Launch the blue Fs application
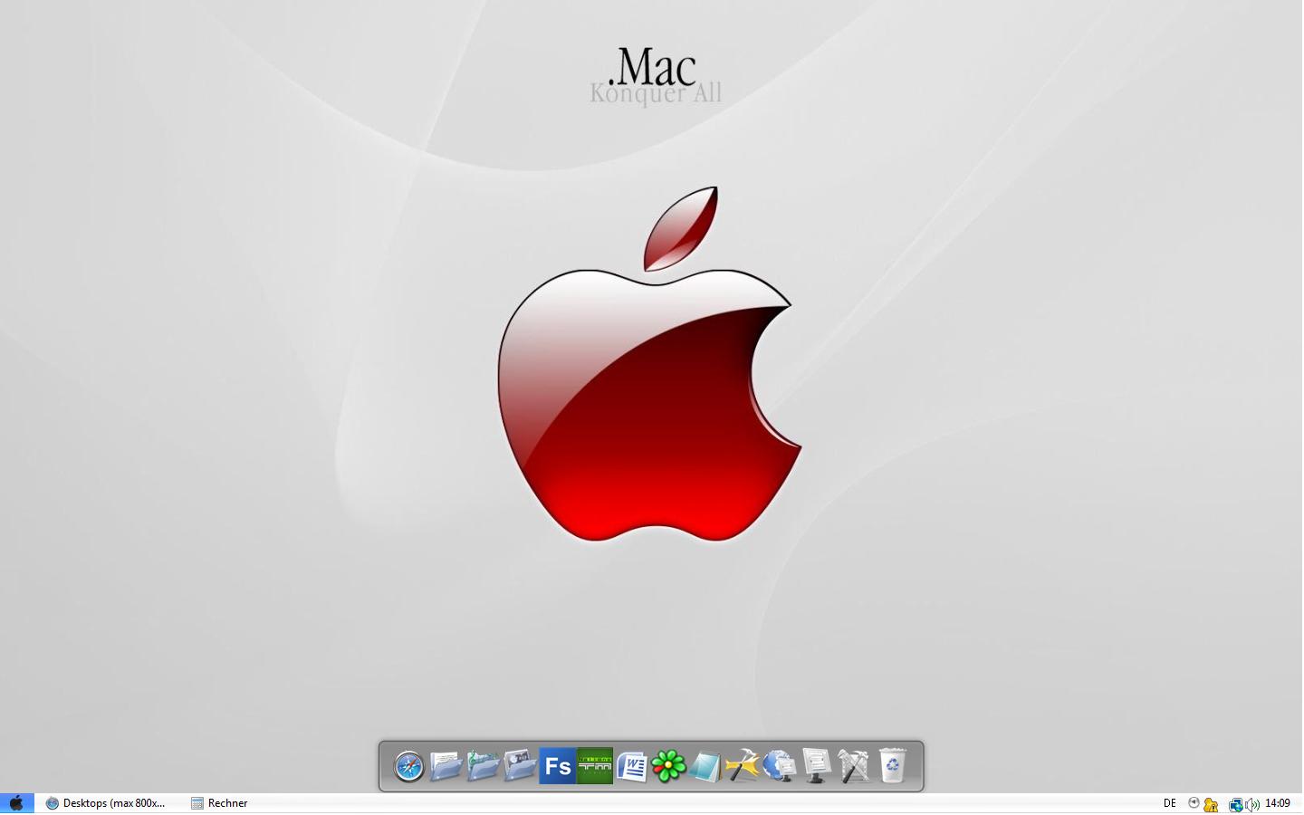 pyautogui.click(x=557, y=766)
